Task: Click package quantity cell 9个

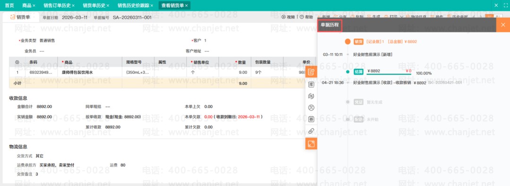Action: (258, 73)
